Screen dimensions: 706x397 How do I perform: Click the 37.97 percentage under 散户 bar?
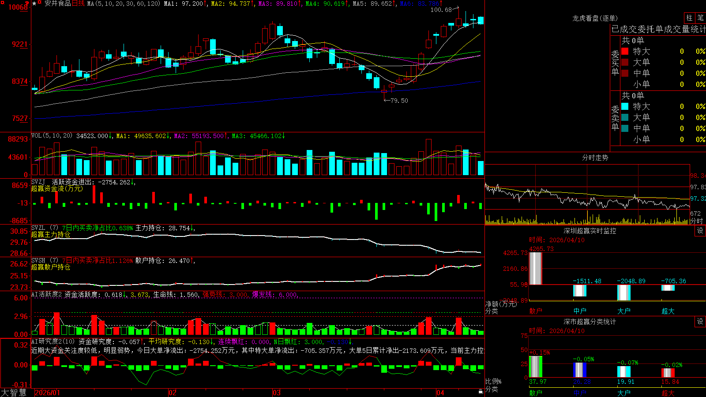(537, 382)
